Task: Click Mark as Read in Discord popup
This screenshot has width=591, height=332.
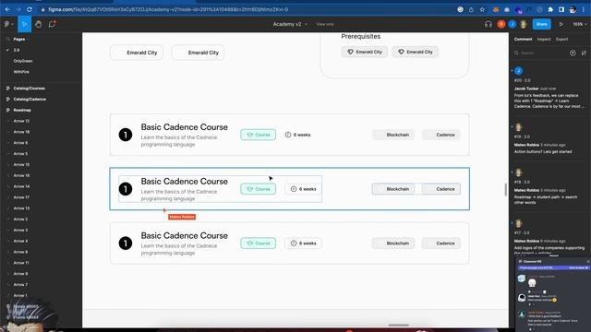Action: [579, 267]
